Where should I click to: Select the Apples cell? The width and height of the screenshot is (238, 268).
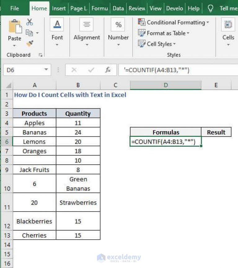[x=34, y=123]
